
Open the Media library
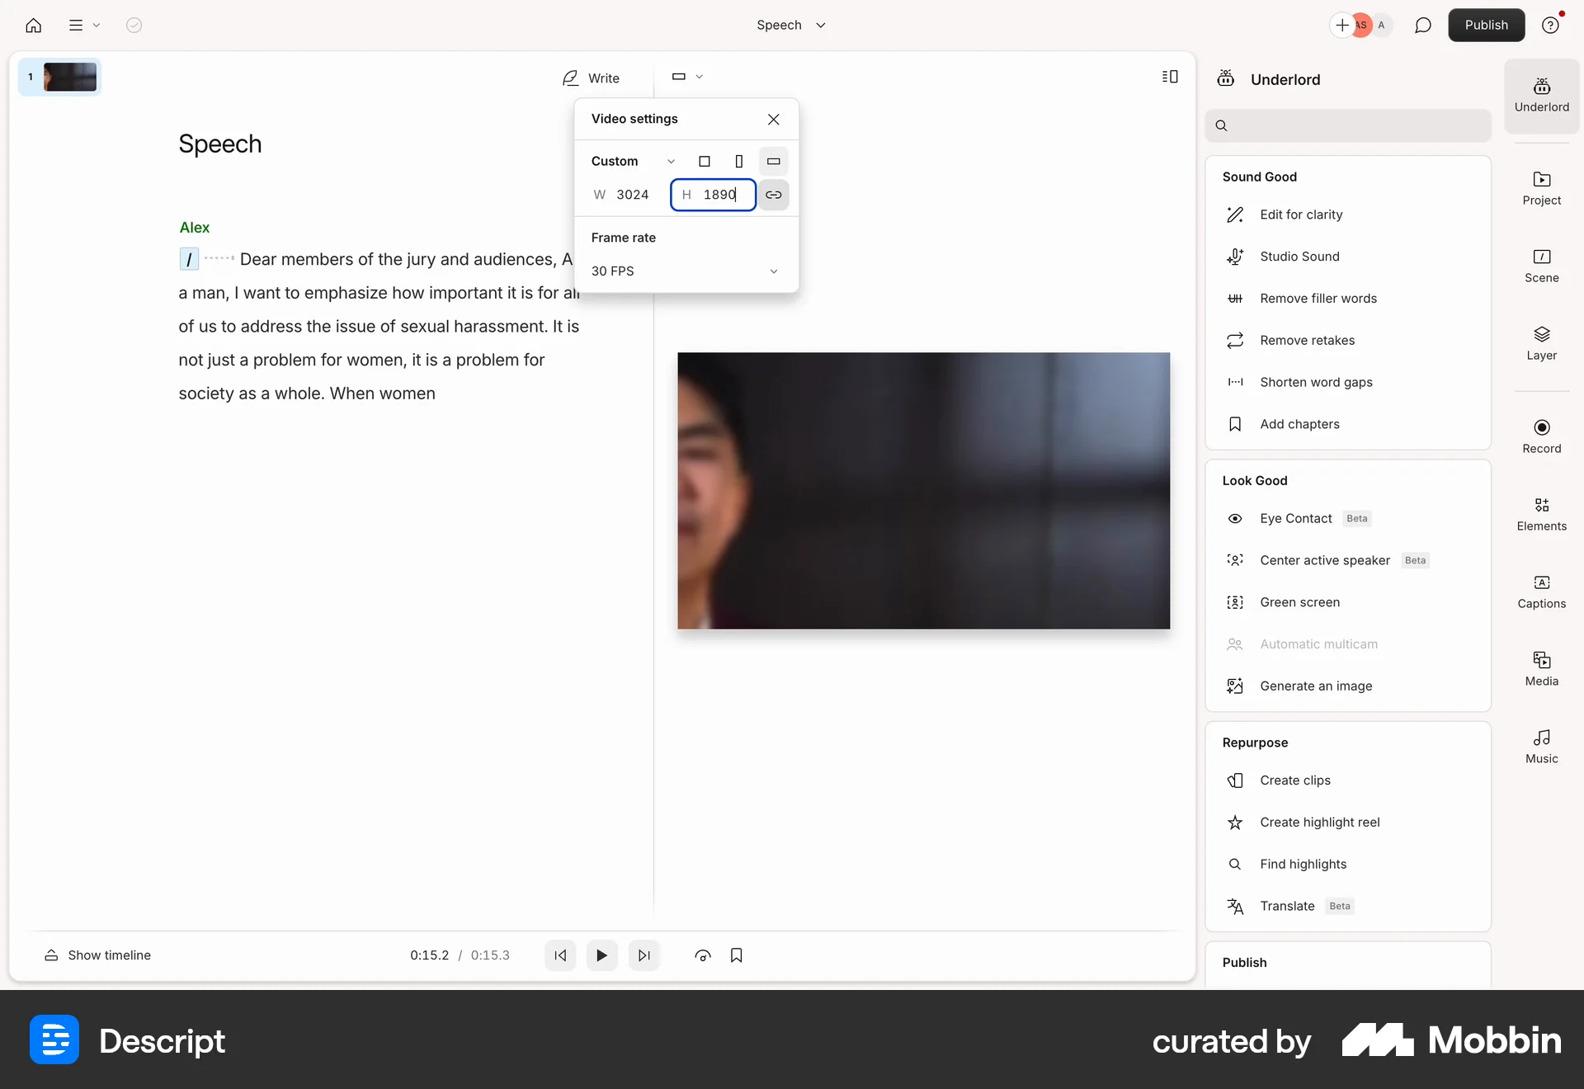tap(1541, 668)
